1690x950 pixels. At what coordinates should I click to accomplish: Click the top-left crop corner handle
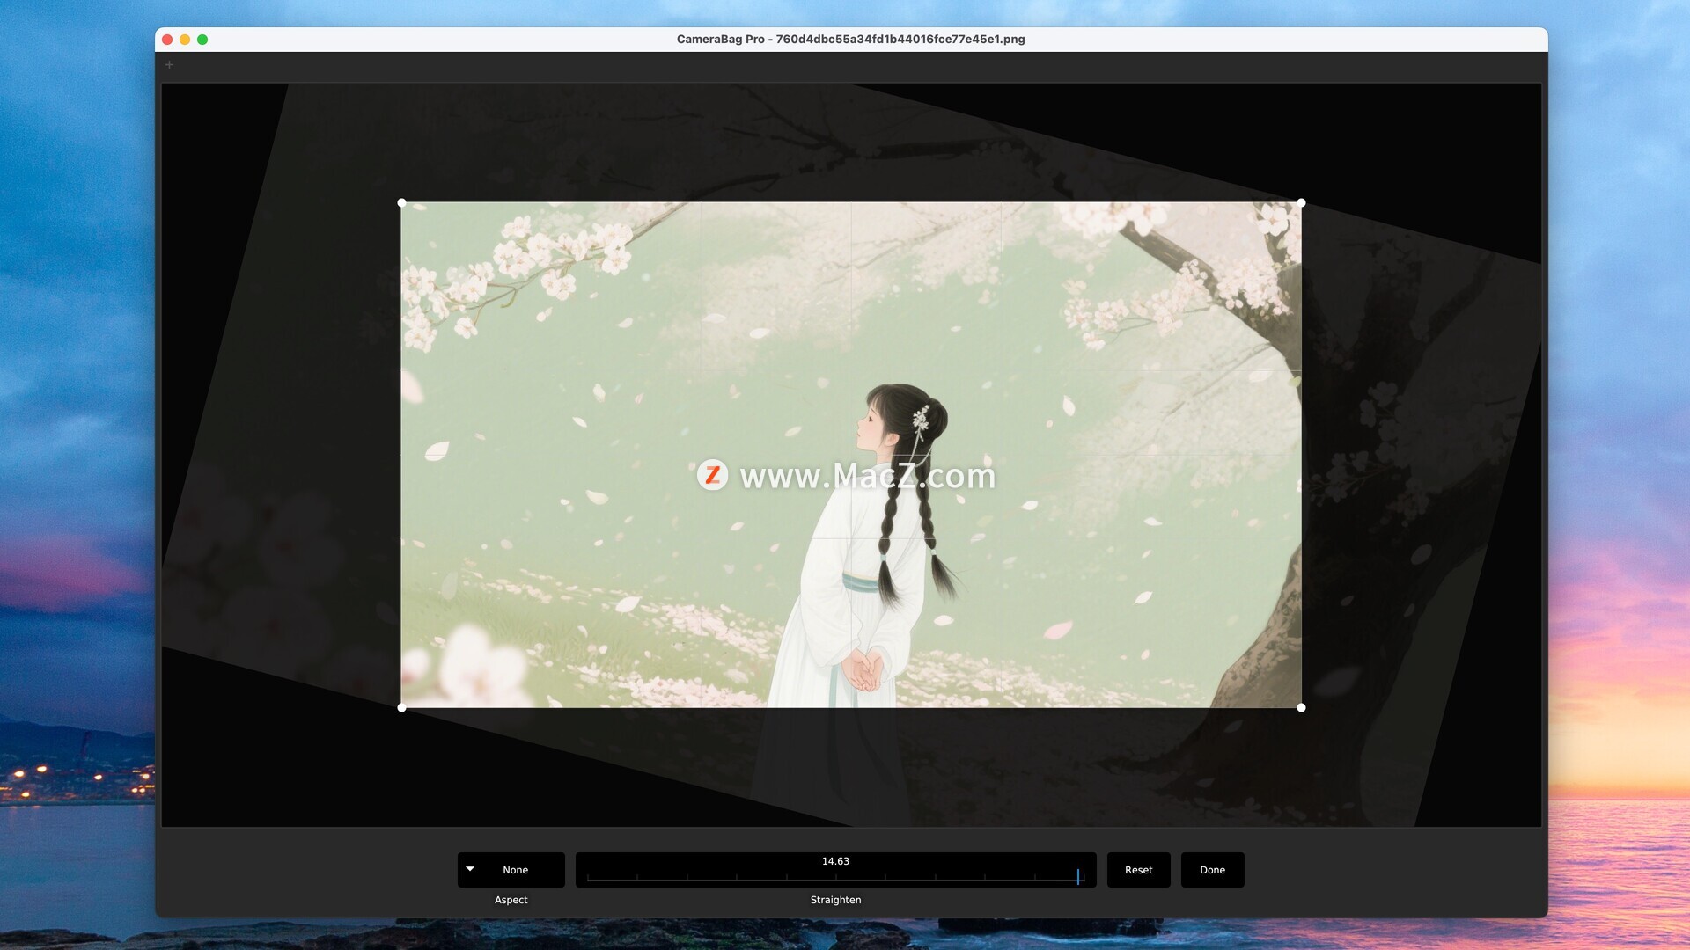402,203
